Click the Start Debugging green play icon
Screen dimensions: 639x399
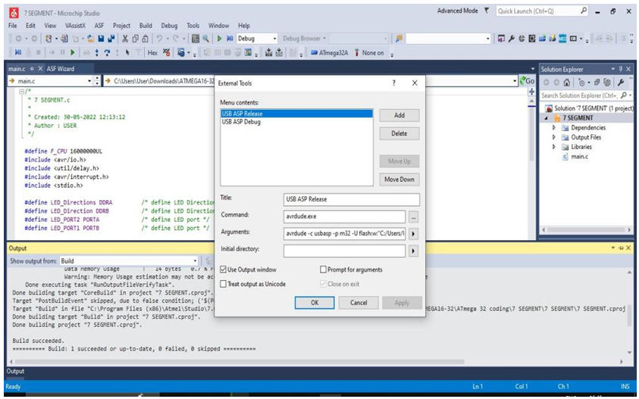221,39
